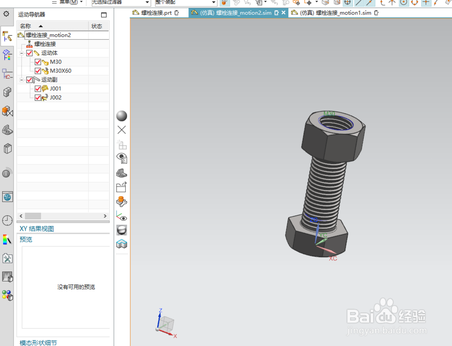Select the J001 joint label
This screenshot has width=452, height=346.
click(x=55, y=89)
